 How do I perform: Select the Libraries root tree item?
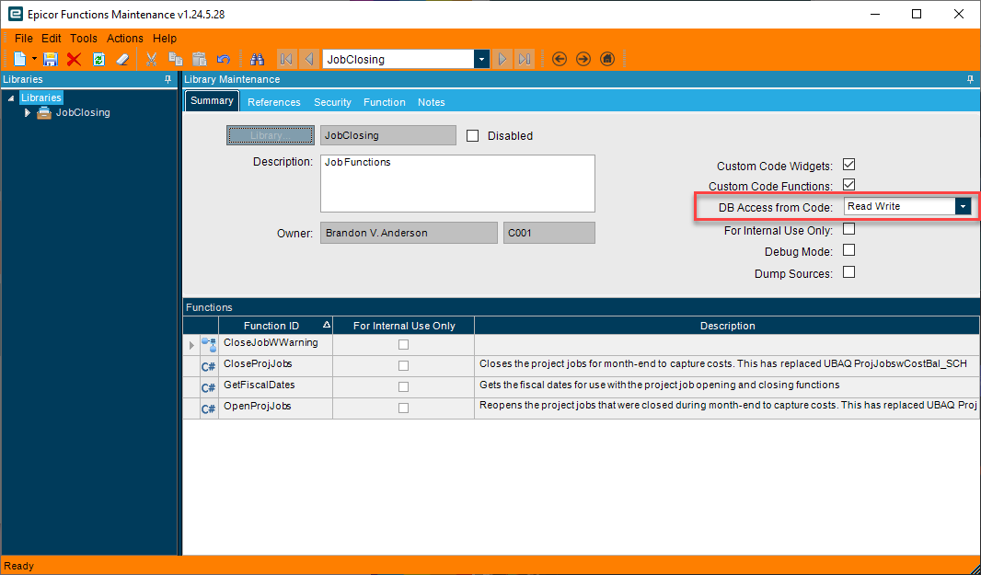(41, 98)
